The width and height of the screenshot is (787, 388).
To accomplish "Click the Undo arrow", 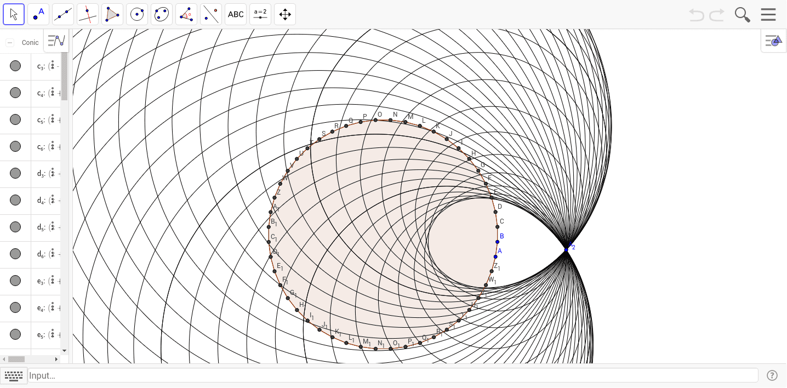I will point(697,15).
